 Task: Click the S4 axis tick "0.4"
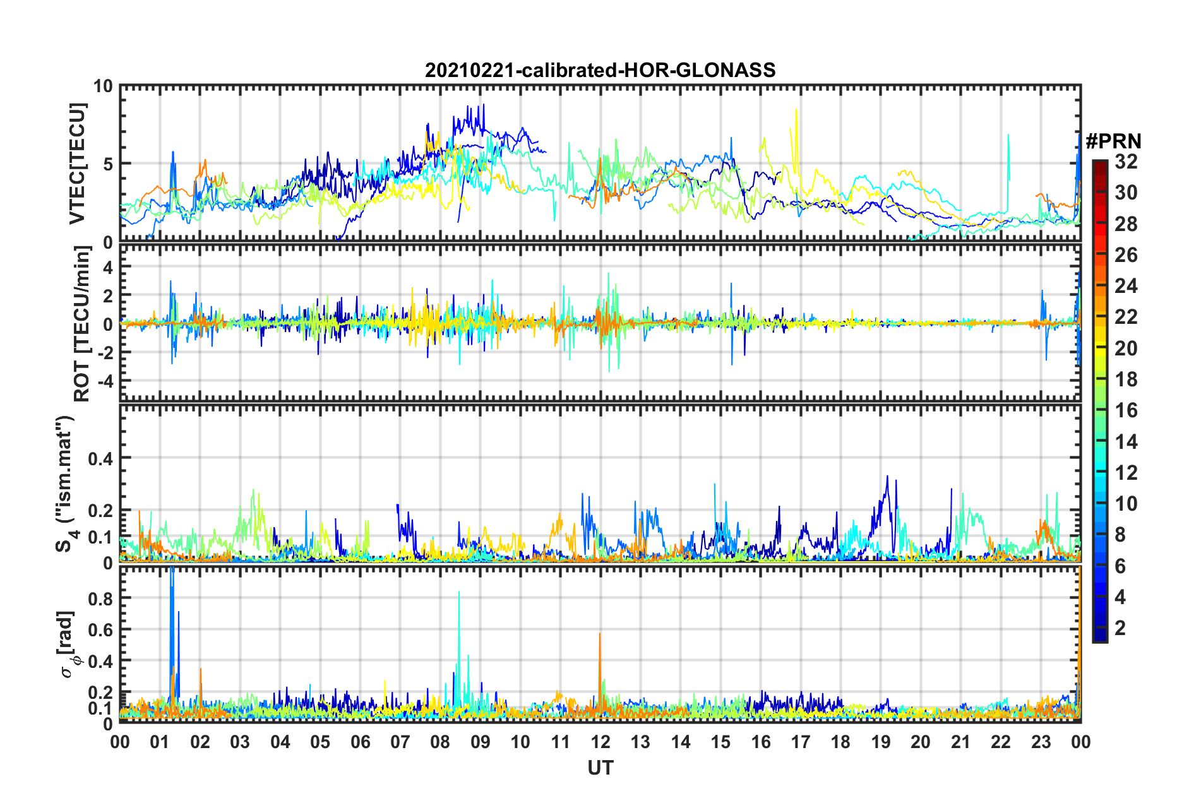(101, 458)
